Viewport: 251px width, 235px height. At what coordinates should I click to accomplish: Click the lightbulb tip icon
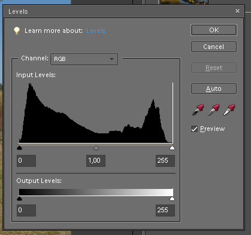click(x=17, y=30)
